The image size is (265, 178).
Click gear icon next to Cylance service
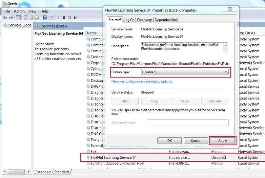(88, 69)
